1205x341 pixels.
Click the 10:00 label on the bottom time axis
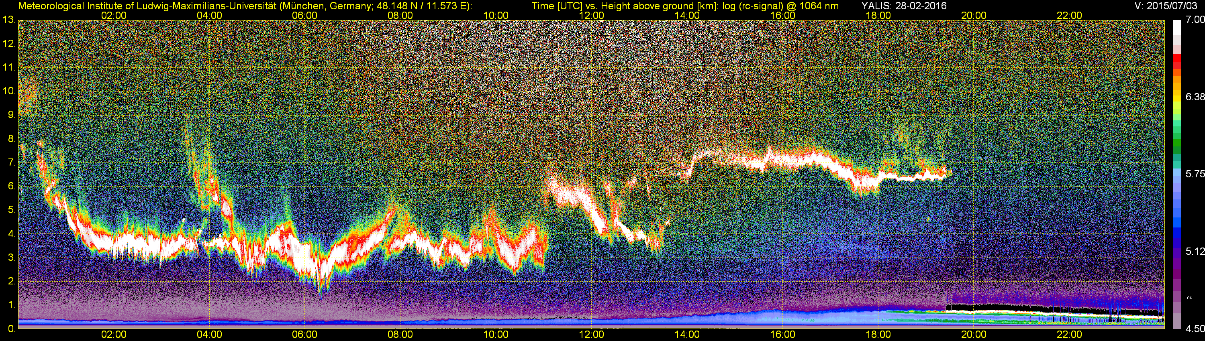pos(496,335)
